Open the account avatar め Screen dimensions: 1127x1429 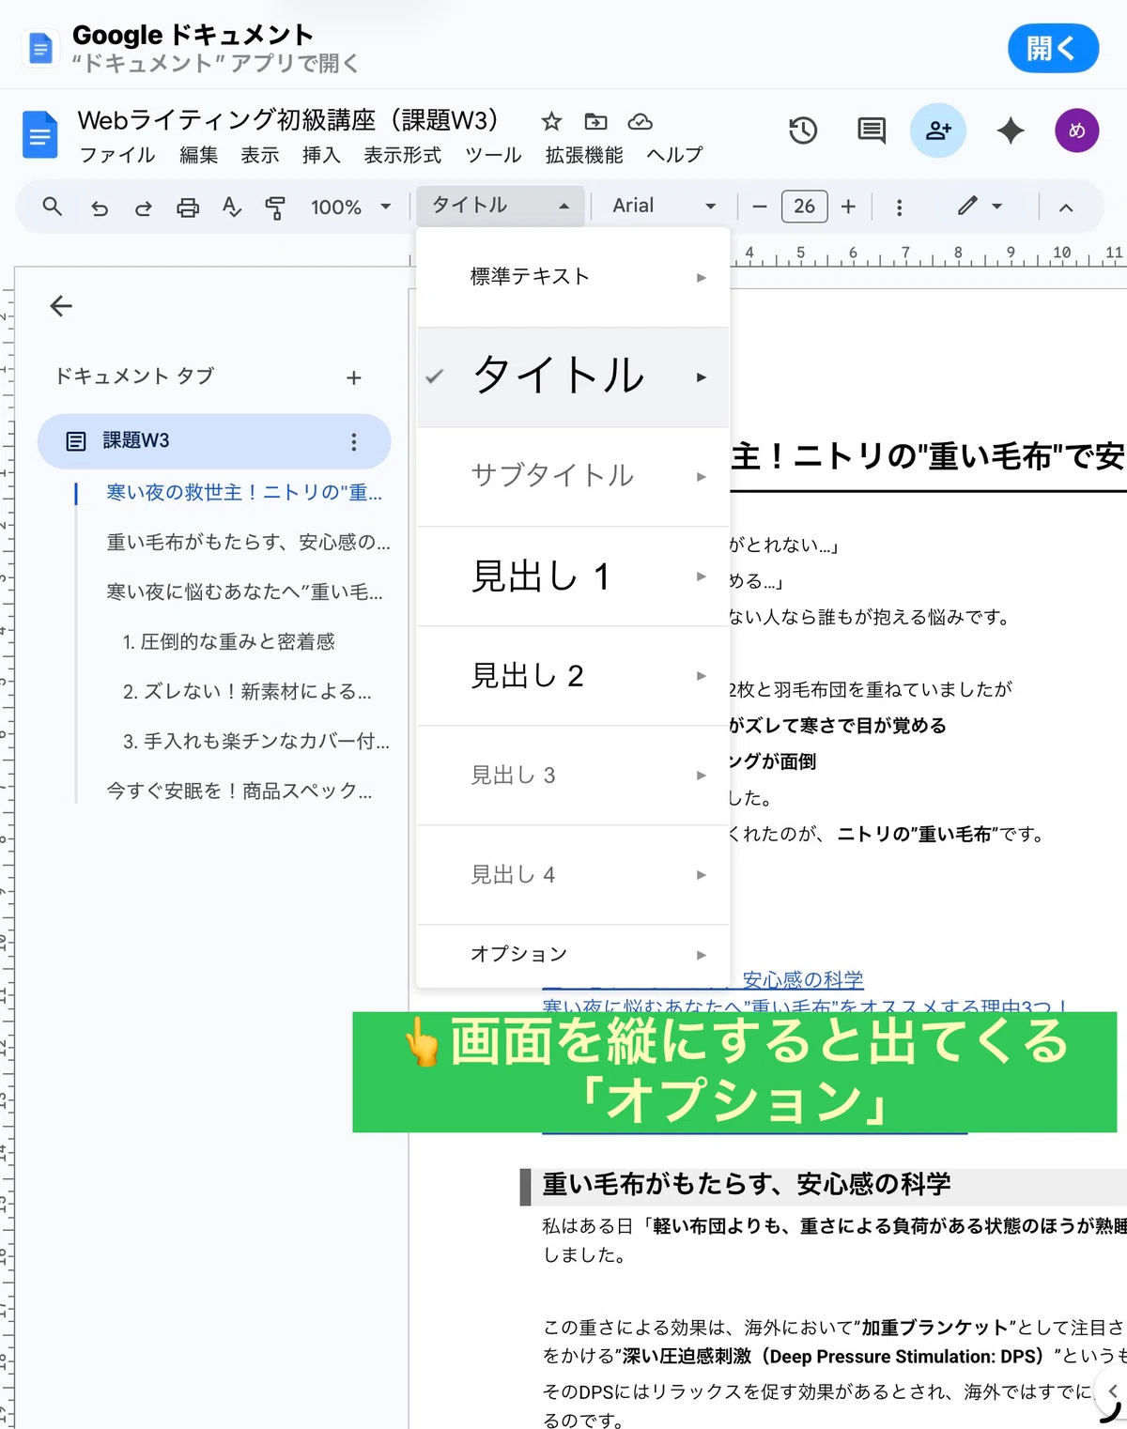tap(1076, 131)
